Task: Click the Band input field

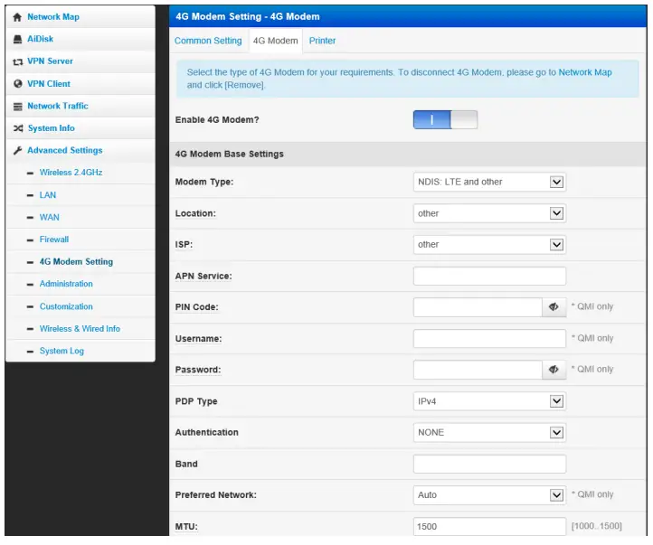Action: (489, 464)
